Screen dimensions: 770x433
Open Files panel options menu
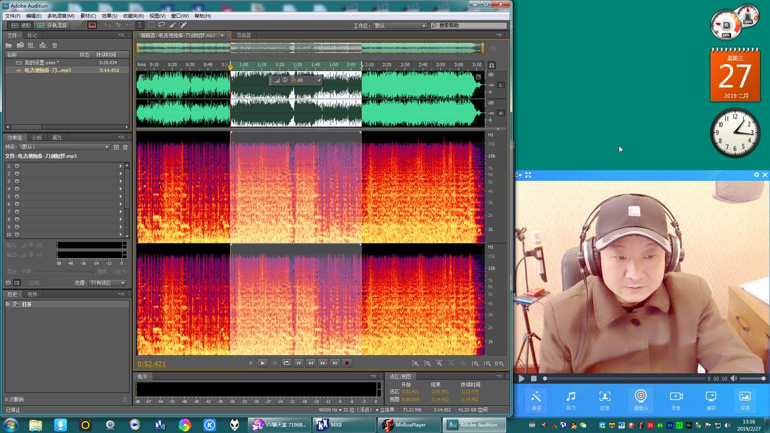coord(121,35)
